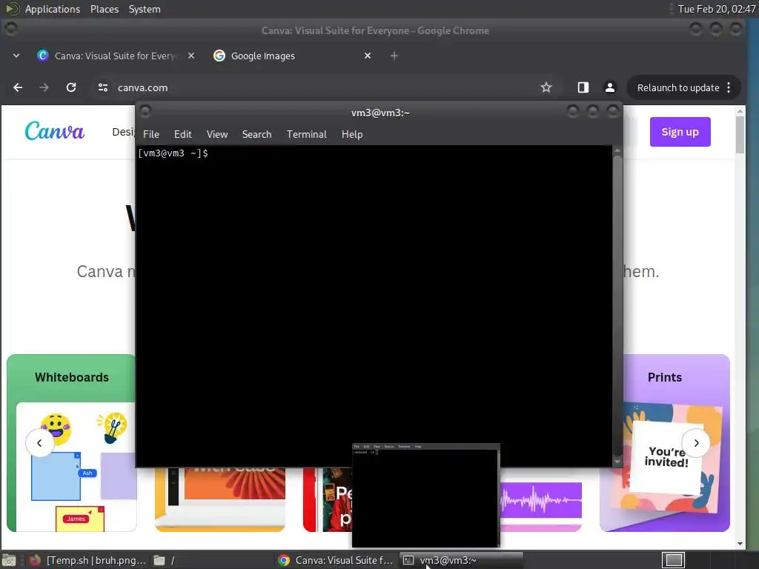Switch to the Canva browser tab

[115, 56]
